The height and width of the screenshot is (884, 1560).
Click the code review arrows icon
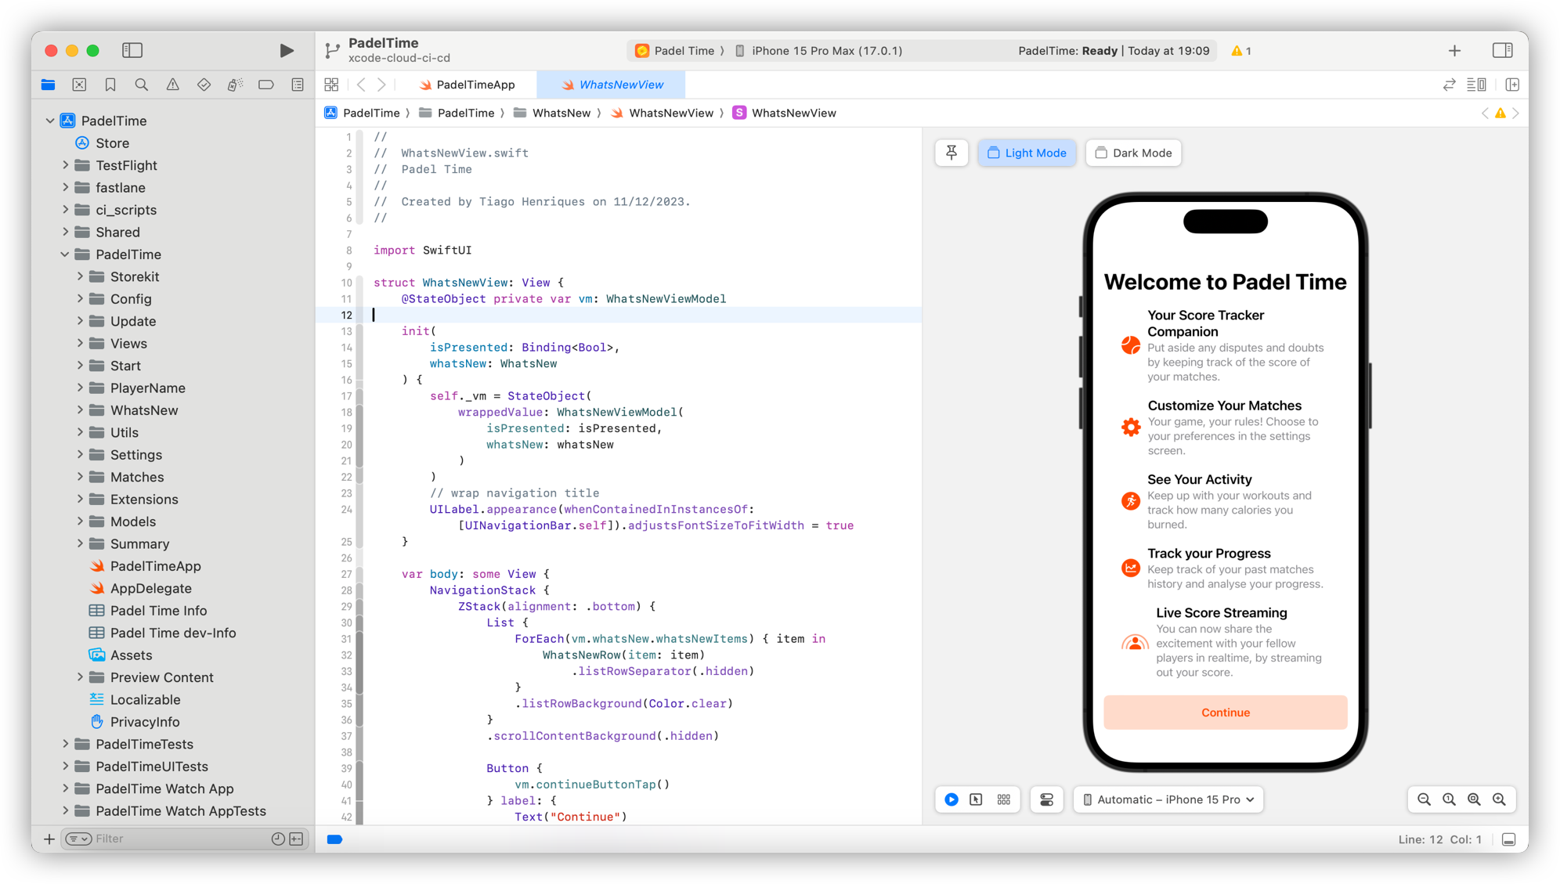[1450, 85]
